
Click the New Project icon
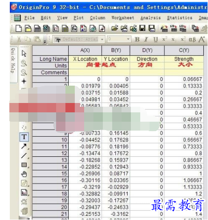pos(19,29)
